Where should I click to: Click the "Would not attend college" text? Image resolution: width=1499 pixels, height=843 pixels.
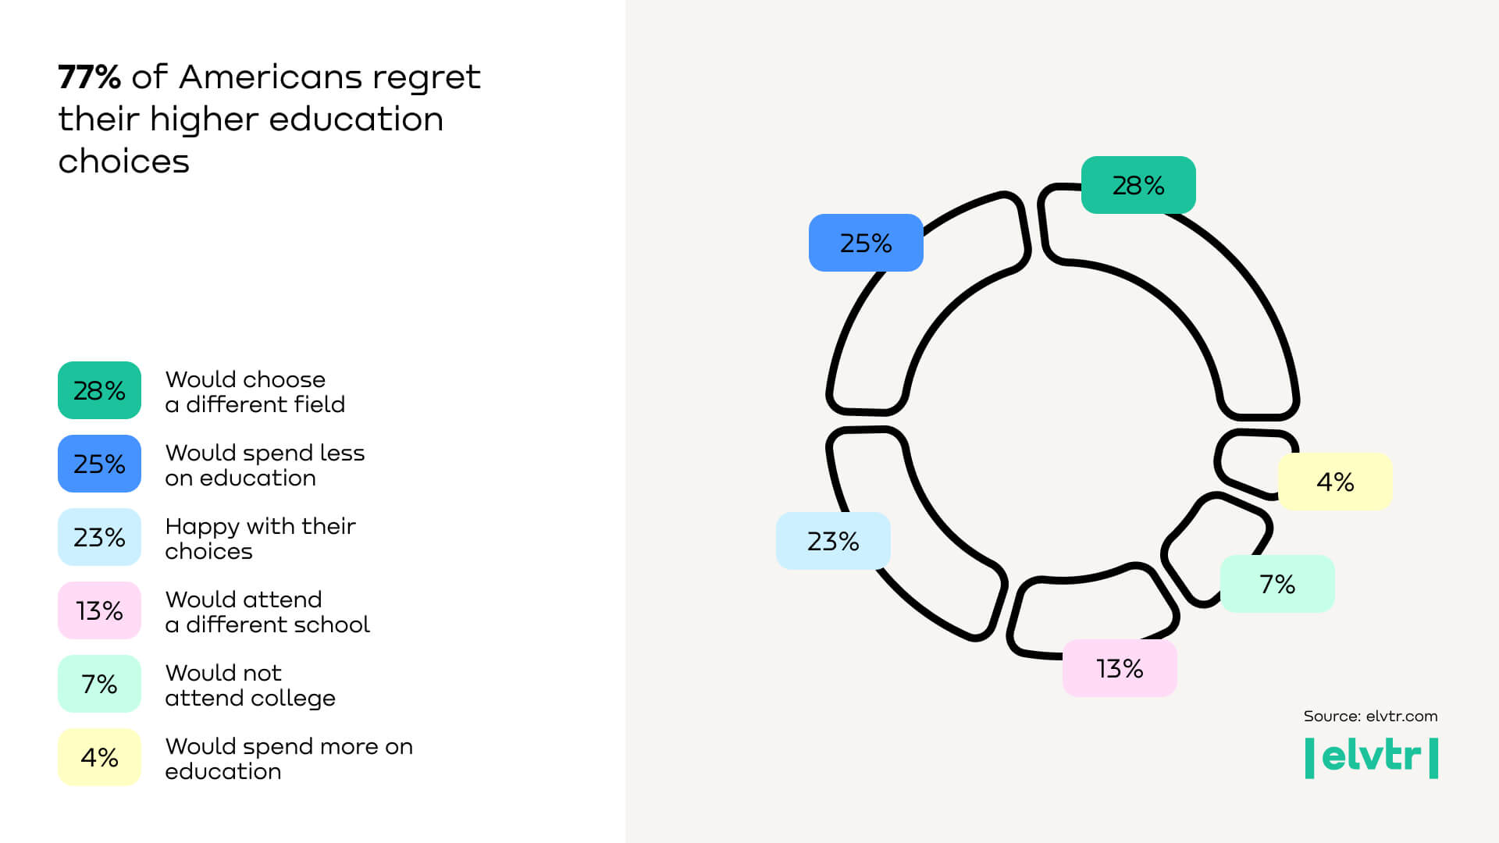[x=250, y=685]
